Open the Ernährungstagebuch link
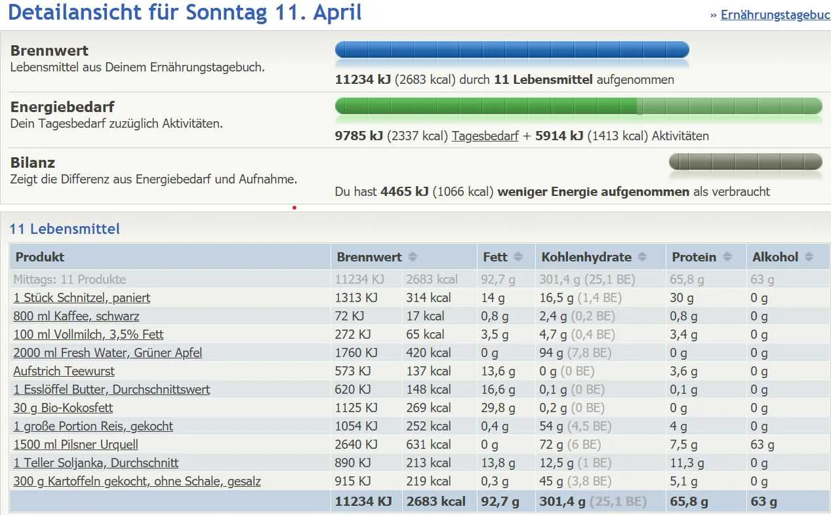This screenshot has width=831, height=515. click(x=775, y=14)
